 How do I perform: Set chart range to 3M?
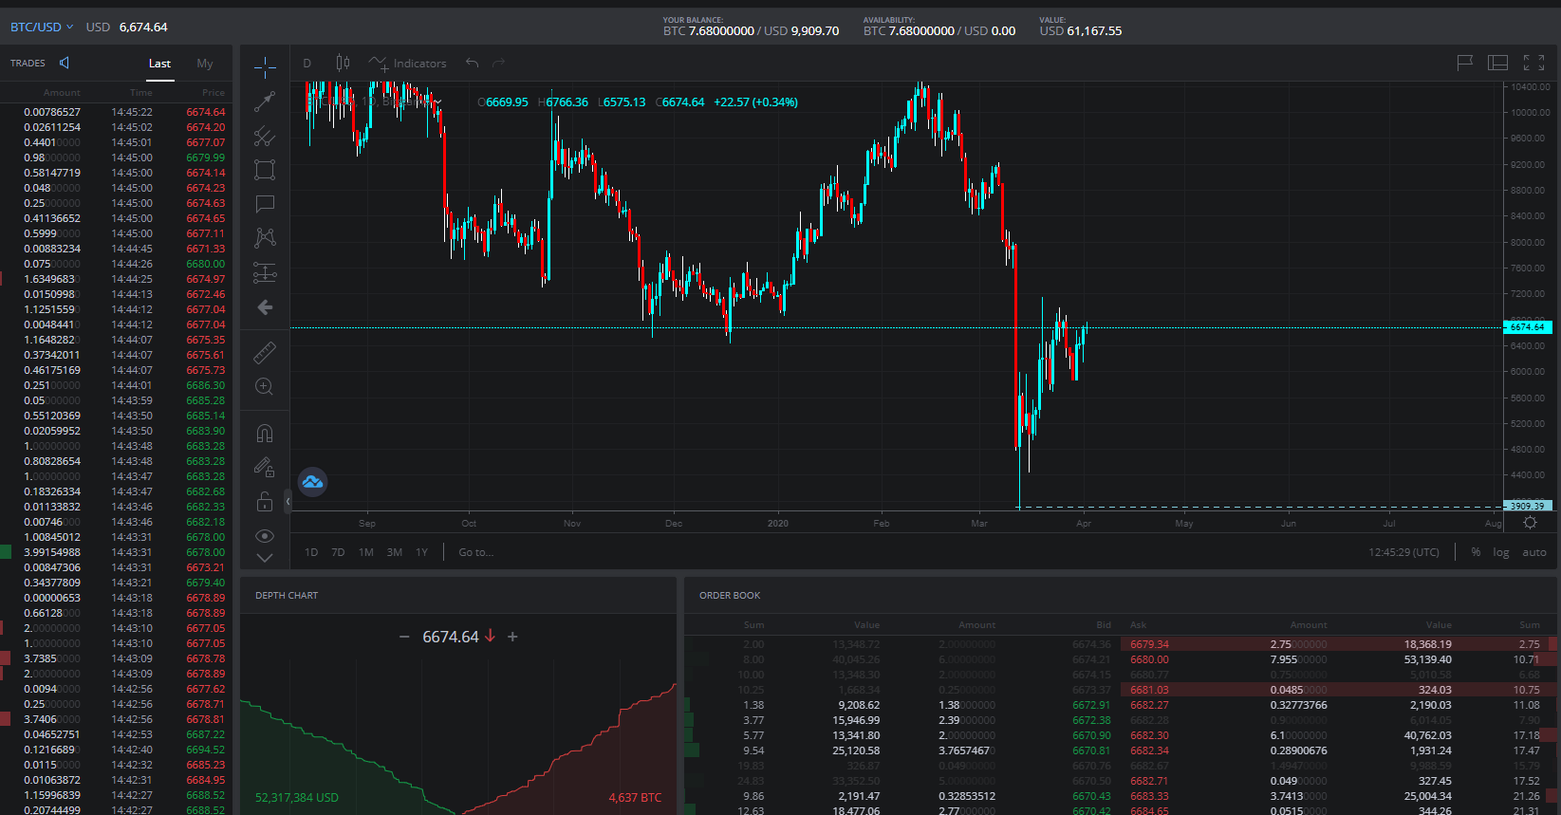[395, 552]
